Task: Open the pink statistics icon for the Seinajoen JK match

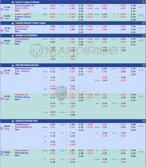Action: pyautogui.click(x=2, y=99)
